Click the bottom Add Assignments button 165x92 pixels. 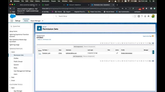tap(78, 56)
